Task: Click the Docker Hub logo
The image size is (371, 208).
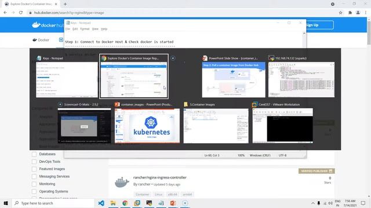Action: point(48,25)
